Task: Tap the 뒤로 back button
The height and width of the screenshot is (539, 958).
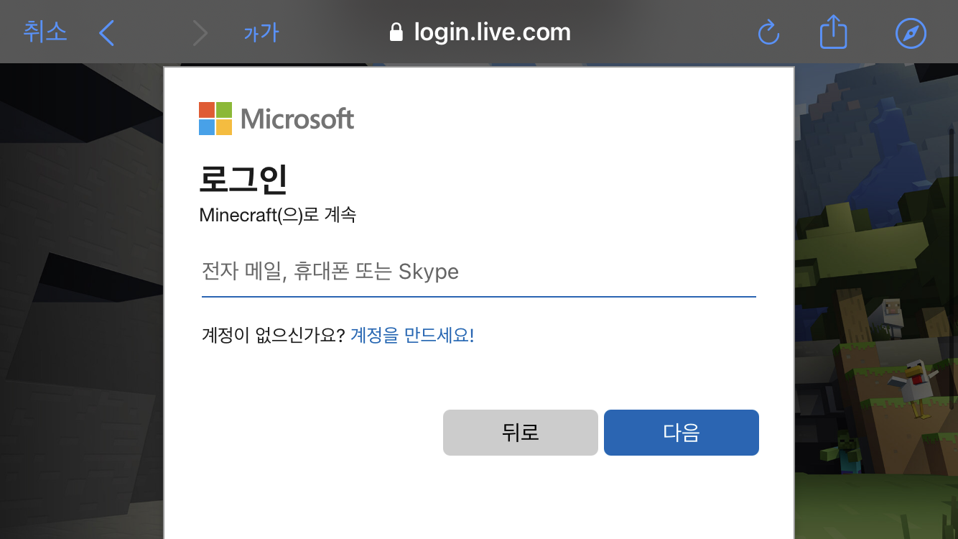Action: point(521,433)
